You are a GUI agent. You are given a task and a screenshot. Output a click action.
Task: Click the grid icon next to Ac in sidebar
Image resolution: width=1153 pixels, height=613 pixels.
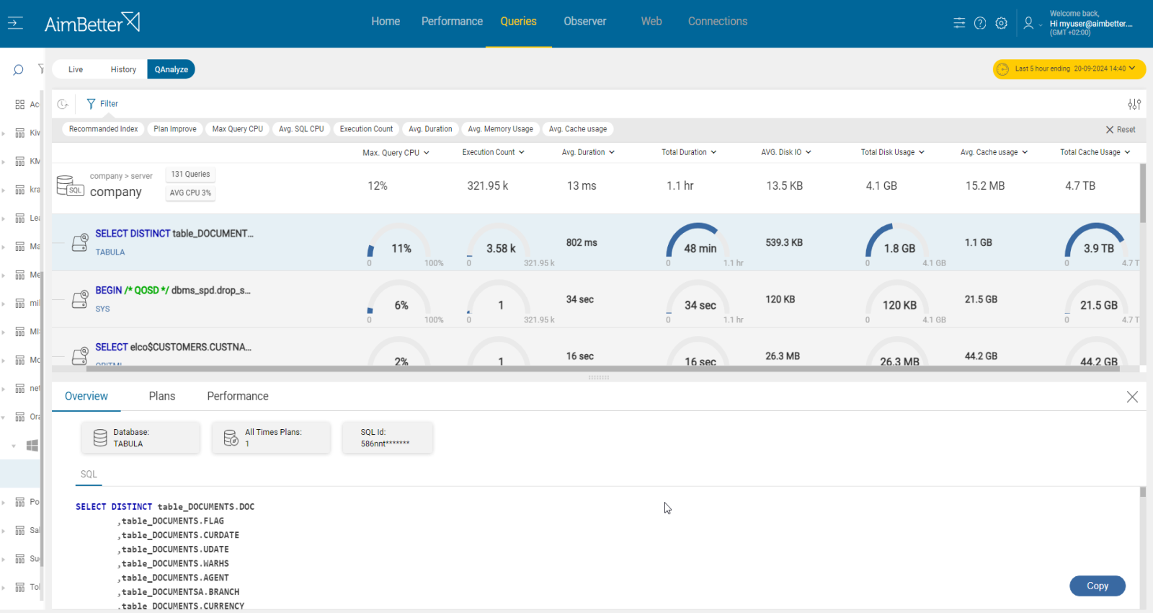coord(20,105)
